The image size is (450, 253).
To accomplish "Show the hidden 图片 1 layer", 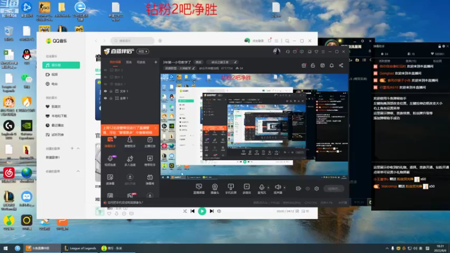I will tap(105, 77).
